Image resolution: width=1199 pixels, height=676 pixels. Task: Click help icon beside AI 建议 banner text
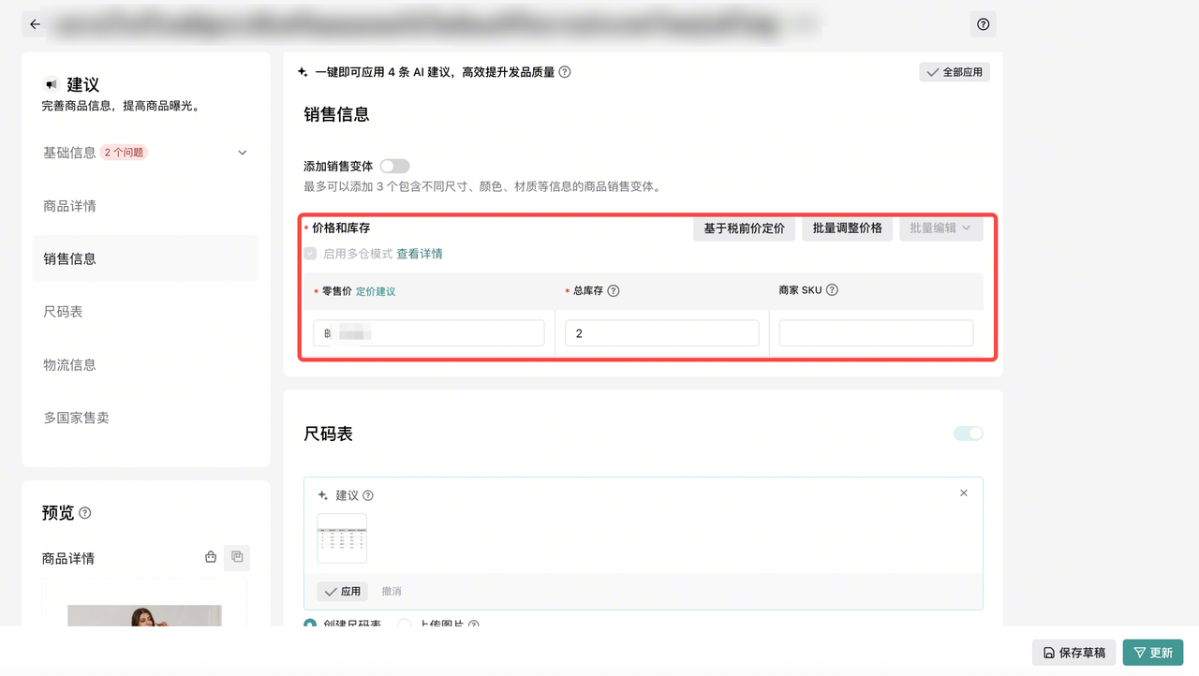click(565, 72)
